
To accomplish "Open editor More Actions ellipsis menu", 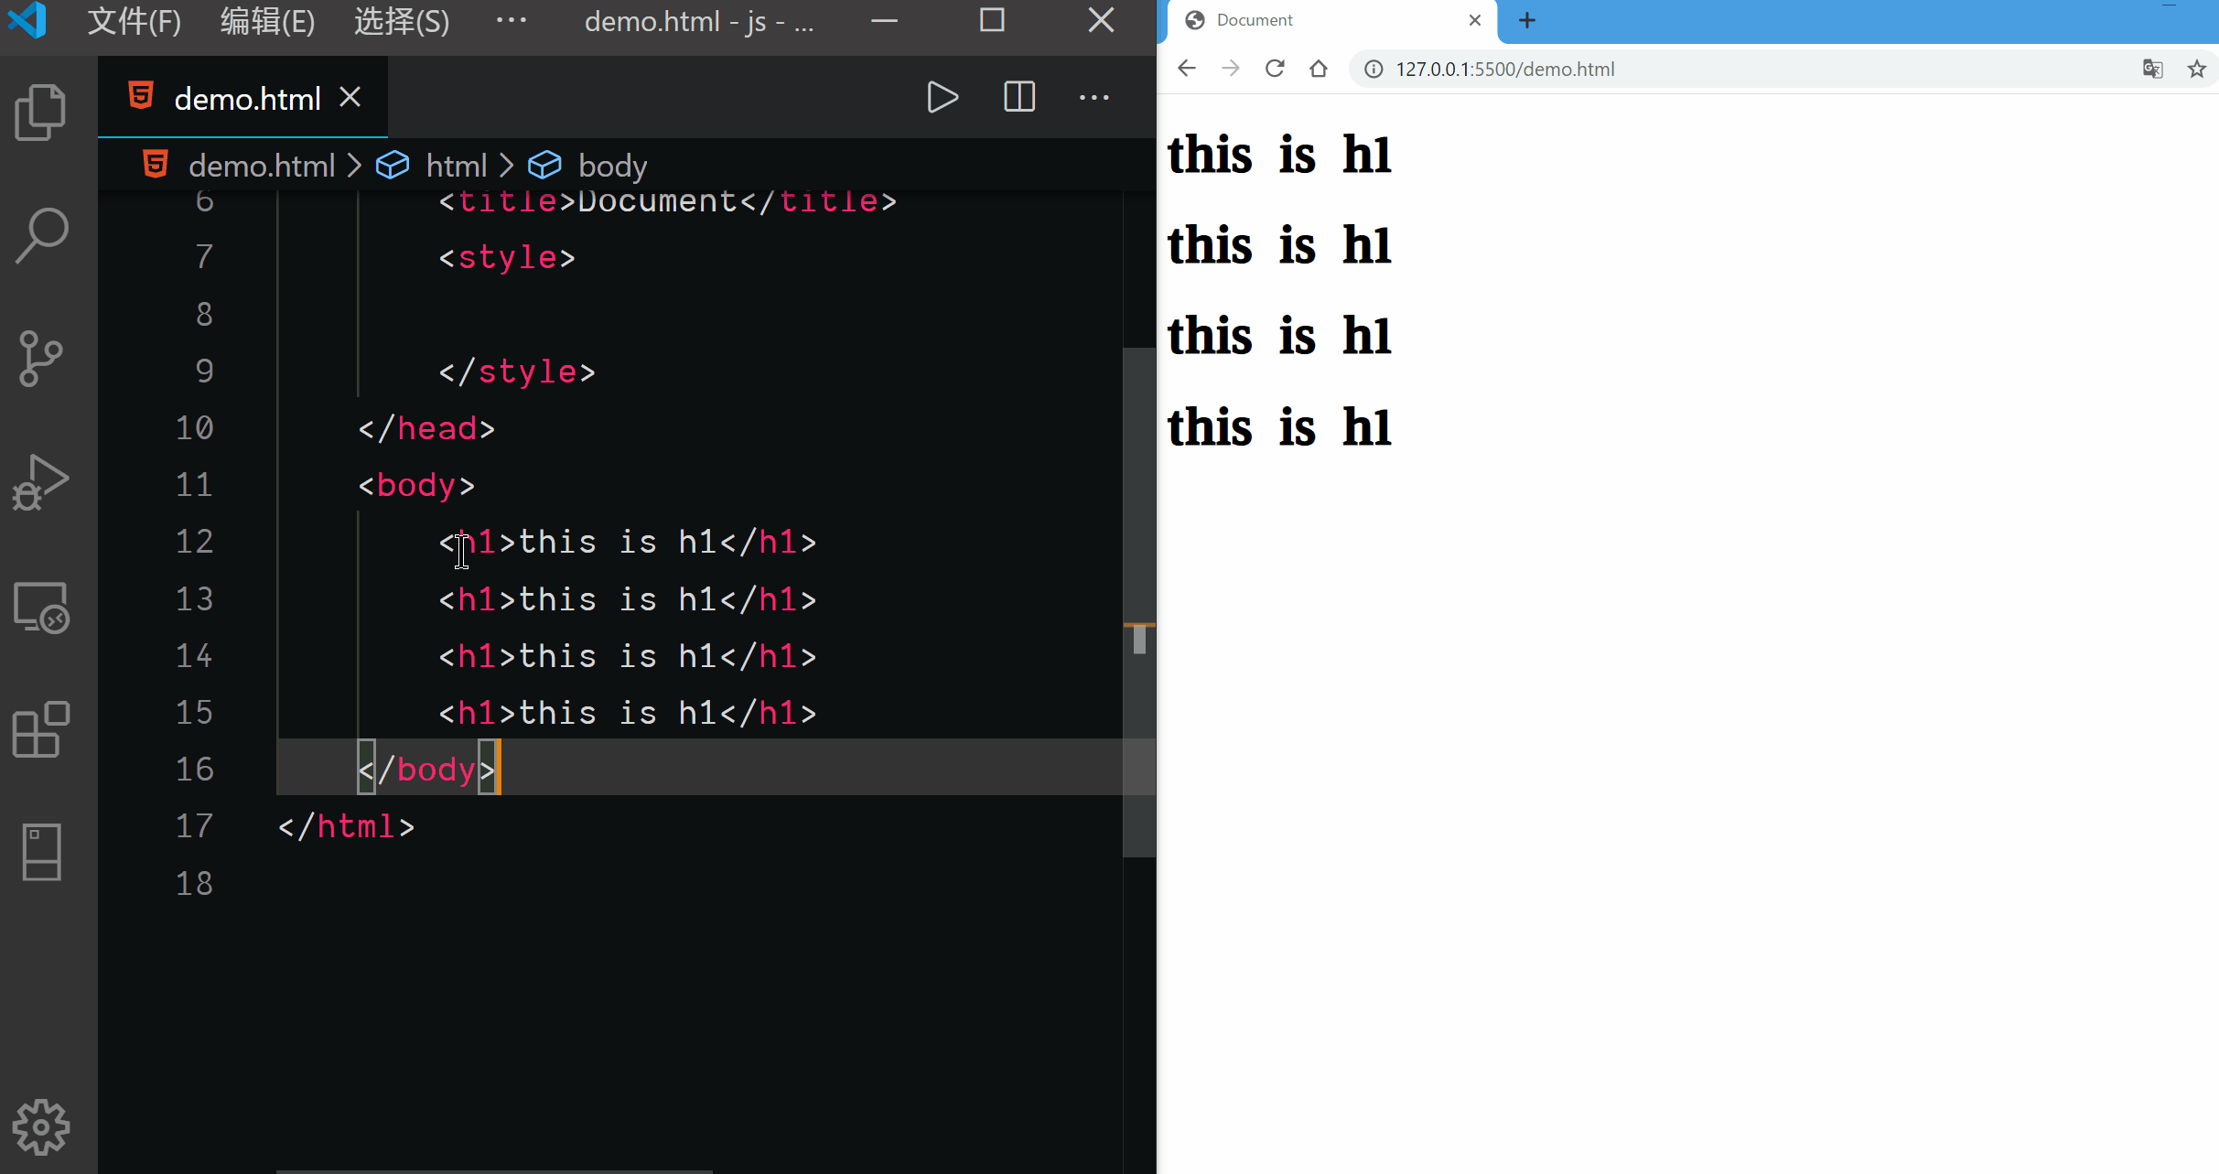I will (x=1093, y=97).
